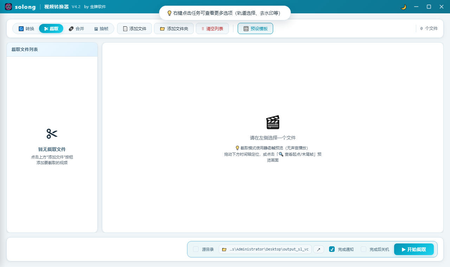Click the 视频转换器 title text
Screen dimensions: 450x267
(x=57, y=7)
